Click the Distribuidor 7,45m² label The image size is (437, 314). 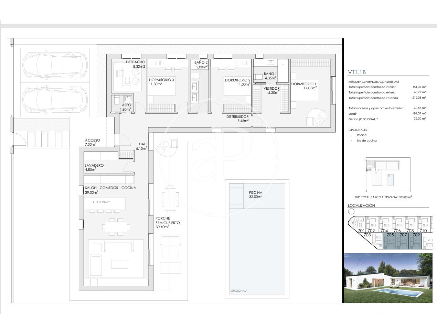[x=237, y=119]
